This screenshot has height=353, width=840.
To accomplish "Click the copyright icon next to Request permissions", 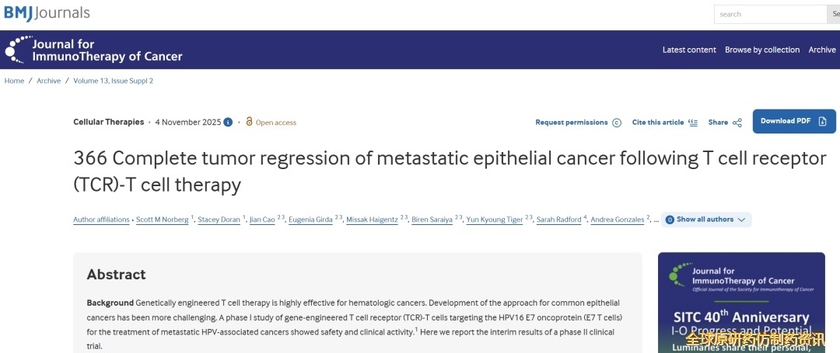I will pos(617,123).
